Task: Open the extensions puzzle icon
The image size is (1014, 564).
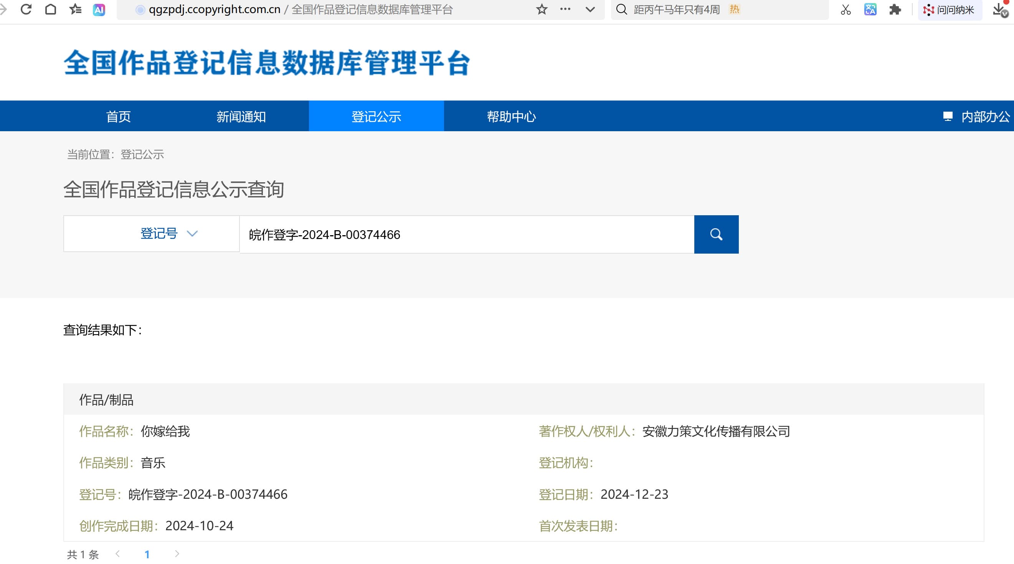Action: (895, 10)
